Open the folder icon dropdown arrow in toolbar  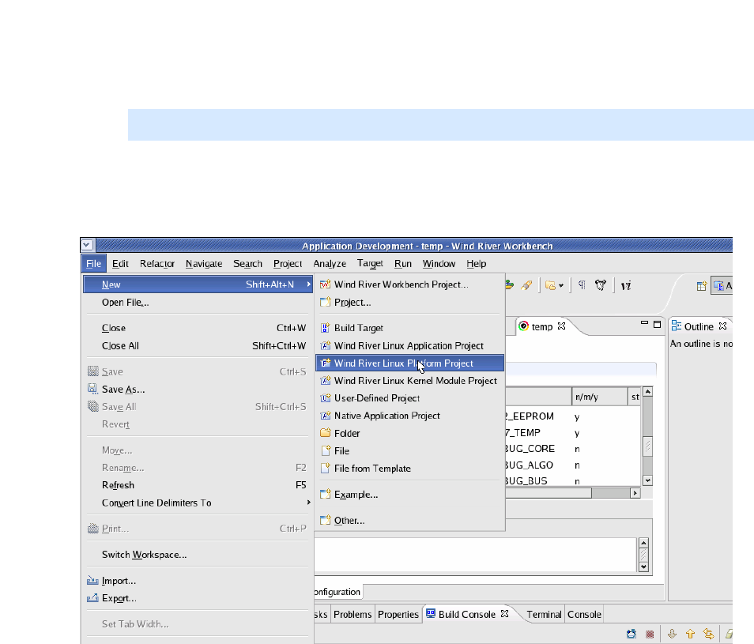[561, 286]
